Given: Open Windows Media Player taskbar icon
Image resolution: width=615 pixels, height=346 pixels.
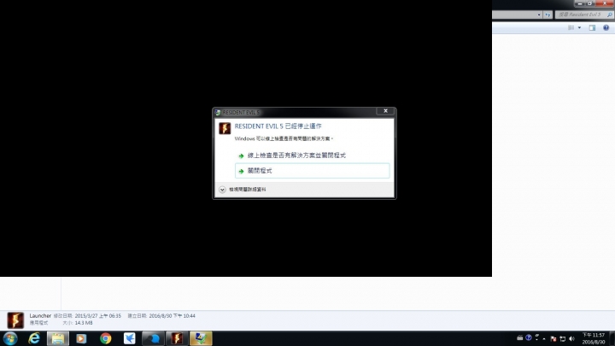Looking at the screenshot, I should pyautogui.click(x=81, y=338).
